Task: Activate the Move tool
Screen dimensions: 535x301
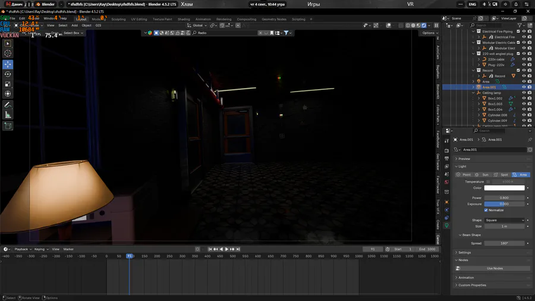Action: click(8, 64)
